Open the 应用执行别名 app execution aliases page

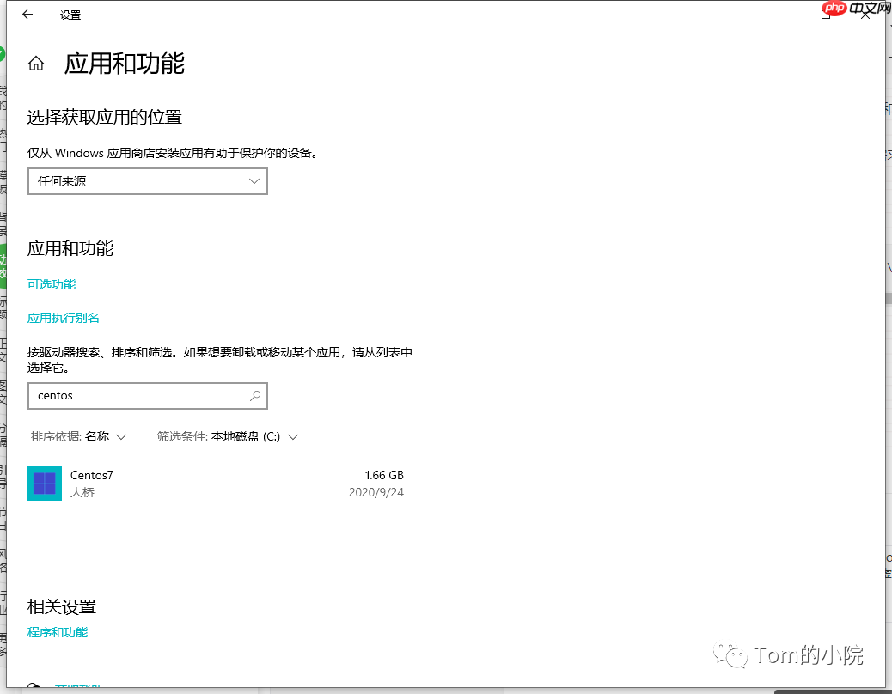click(x=63, y=317)
